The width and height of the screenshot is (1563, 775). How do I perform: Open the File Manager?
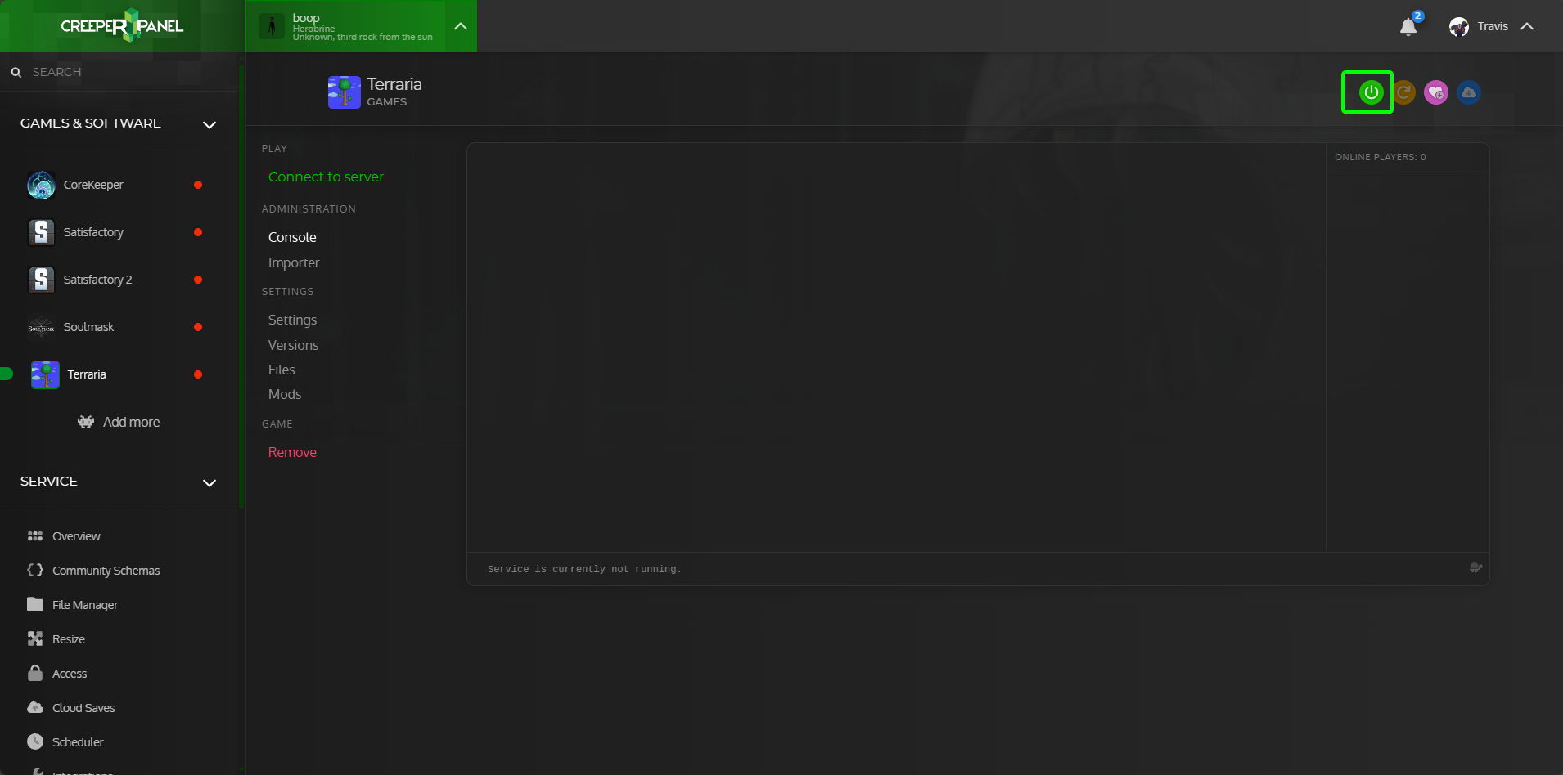pyautogui.click(x=84, y=605)
